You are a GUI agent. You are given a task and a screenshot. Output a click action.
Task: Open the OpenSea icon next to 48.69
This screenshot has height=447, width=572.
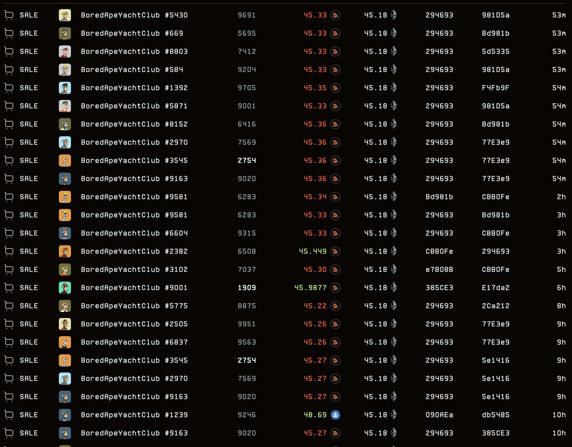click(335, 415)
